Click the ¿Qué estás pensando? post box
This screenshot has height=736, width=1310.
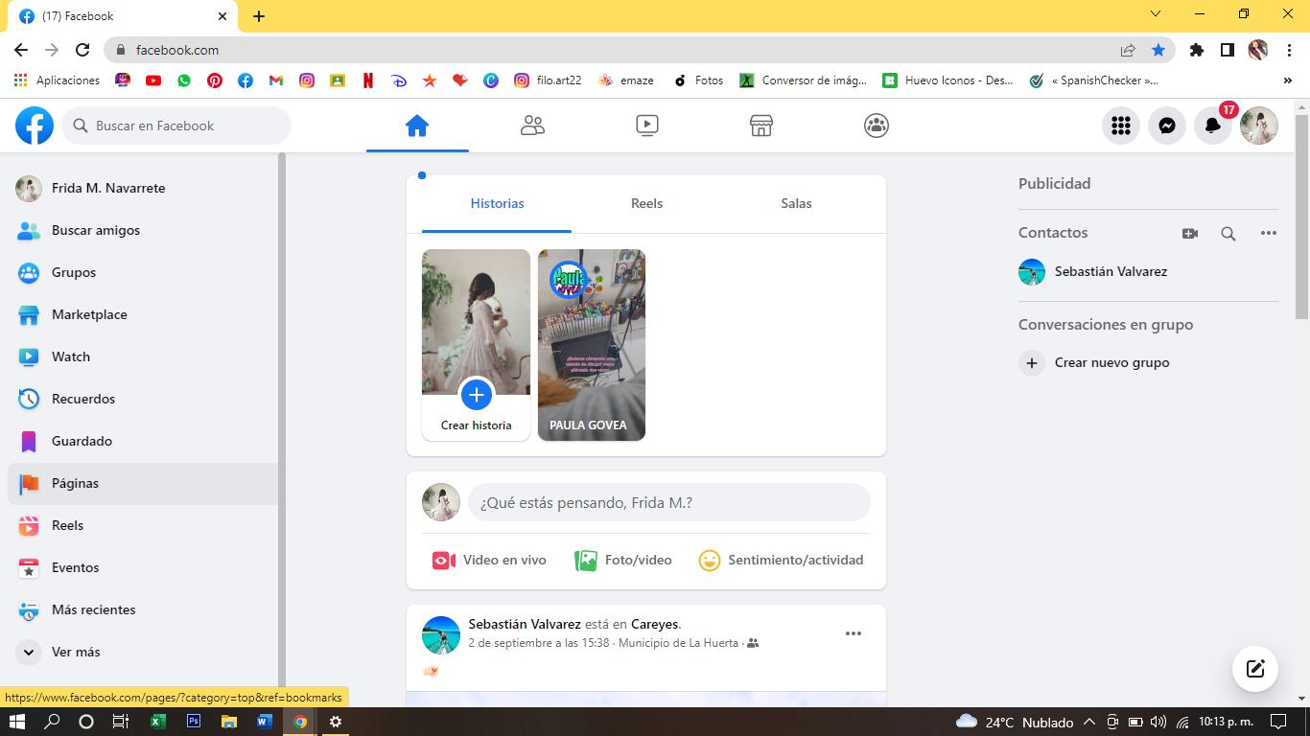pos(669,502)
